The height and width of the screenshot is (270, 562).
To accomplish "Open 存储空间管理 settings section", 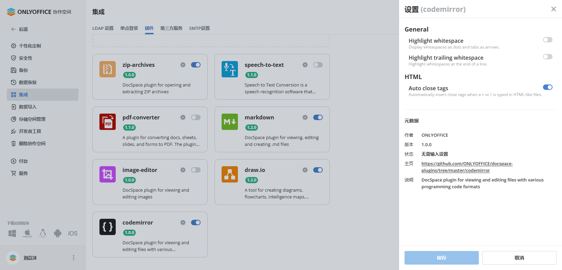I will tap(42, 119).
